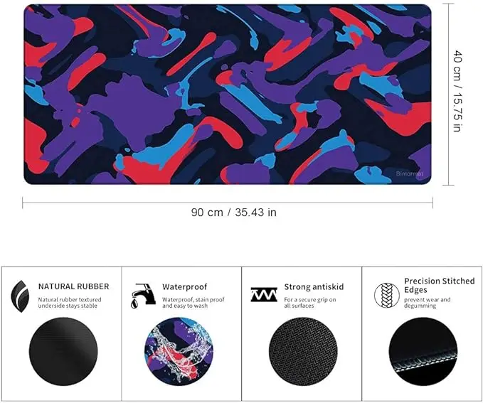This screenshot has height=403, width=483.
Task: Click the 'prevent wear and degumming' text
Action: pyautogui.click(x=428, y=303)
